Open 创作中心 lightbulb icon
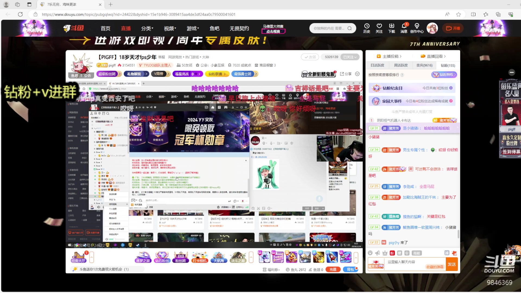 (x=417, y=28)
